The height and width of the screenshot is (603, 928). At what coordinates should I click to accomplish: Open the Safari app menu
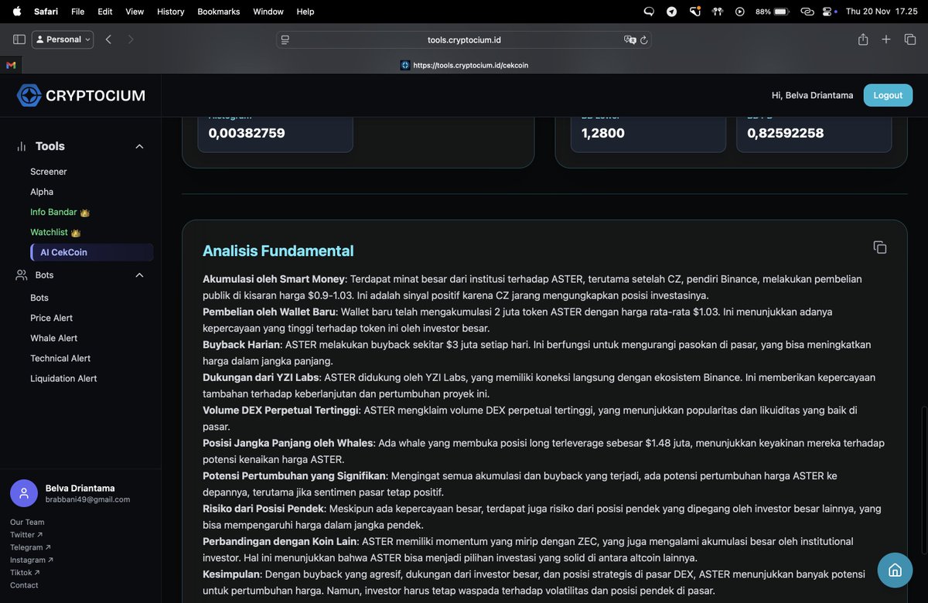click(x=46, y=12)
